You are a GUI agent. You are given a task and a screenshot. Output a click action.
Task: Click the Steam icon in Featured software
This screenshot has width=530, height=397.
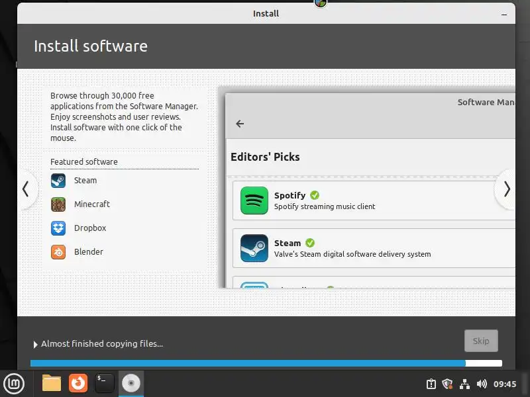[58, 181]
